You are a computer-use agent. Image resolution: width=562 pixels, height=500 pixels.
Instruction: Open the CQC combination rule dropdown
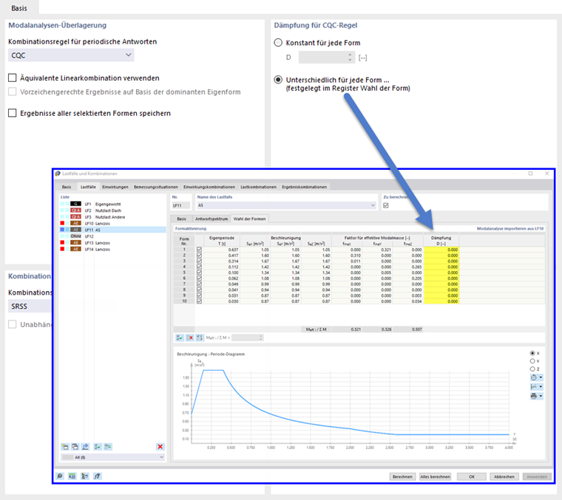pos(71,55)
